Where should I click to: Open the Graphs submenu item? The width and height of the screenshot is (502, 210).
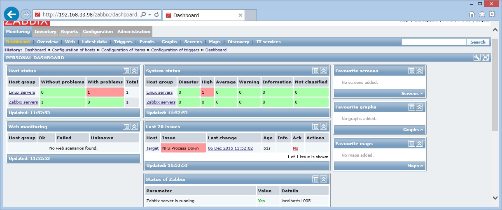coord(169,42)
